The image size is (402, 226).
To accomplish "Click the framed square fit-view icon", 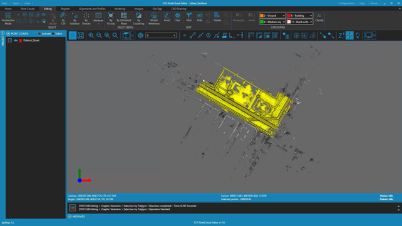I will (x=81, y=35).
